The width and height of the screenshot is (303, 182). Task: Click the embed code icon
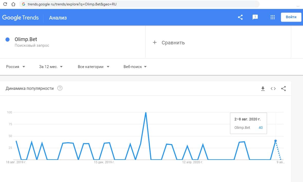[273, 89]
